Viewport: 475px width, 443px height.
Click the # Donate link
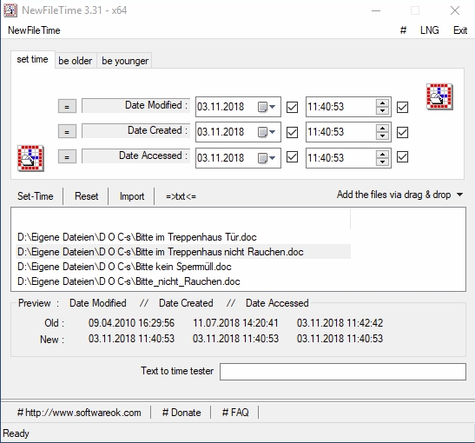coord(181,413)
